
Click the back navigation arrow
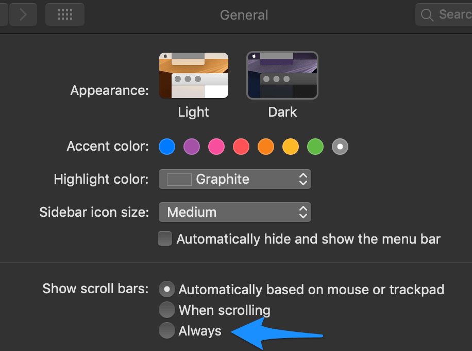click(x=4, y=14)
